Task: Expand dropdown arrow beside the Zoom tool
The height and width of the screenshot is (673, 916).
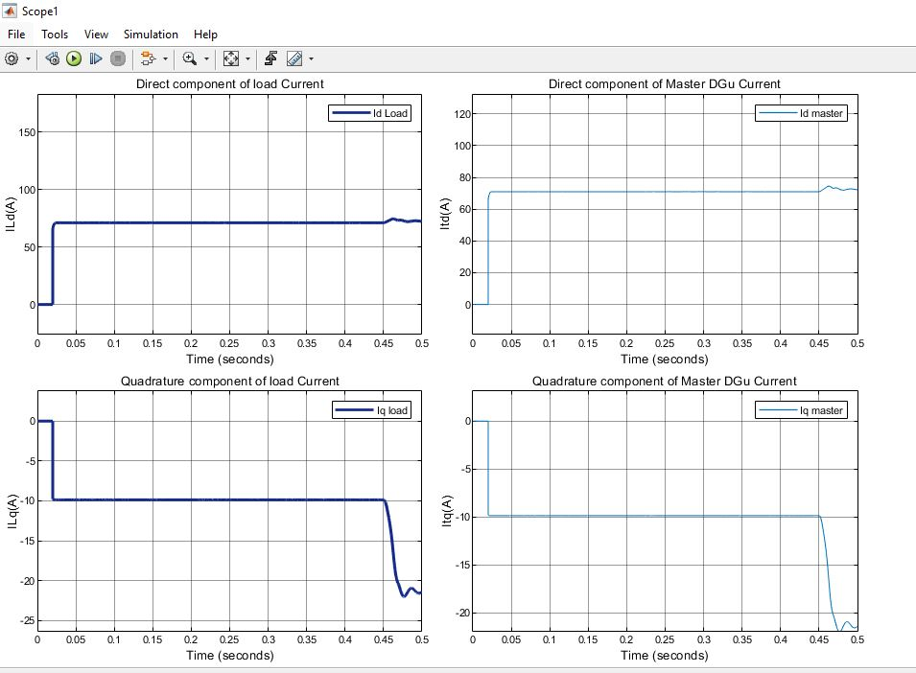Action: [x=206, y=58]
